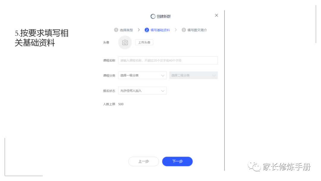Click the WeChat logo watermark icon
321x181 pixels.
click(x=254, y=166)
